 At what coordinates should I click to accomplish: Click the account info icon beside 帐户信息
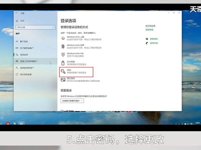pos(17,41)
